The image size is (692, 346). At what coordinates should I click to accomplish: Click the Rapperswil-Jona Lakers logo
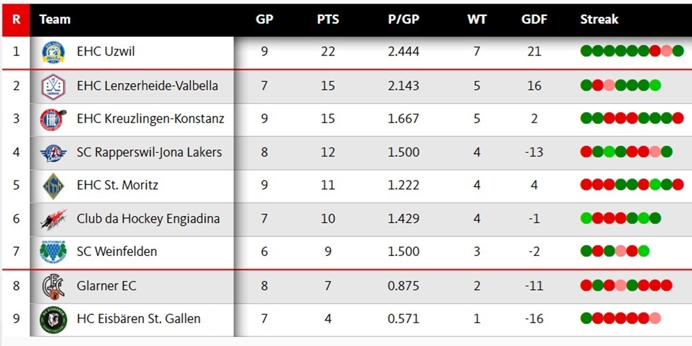53,152
